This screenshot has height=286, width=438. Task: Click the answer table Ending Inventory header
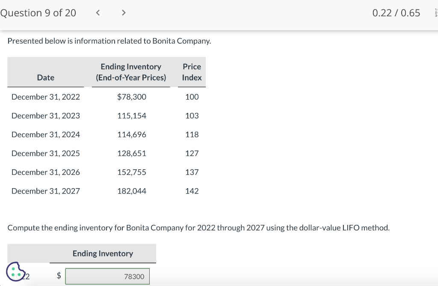coord(103,254)
